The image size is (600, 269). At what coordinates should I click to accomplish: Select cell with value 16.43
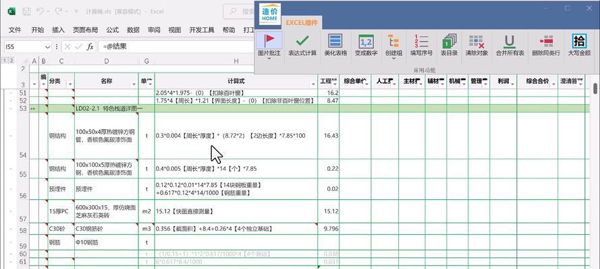(328, 136)
